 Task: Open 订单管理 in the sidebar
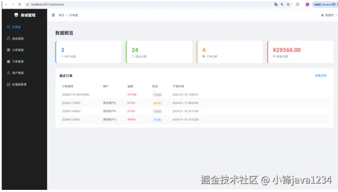click(18, 61)
